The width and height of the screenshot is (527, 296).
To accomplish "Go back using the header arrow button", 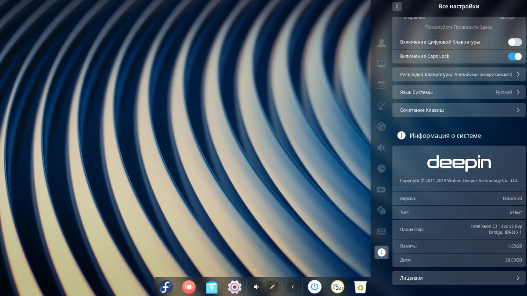I will click(397, 7).
